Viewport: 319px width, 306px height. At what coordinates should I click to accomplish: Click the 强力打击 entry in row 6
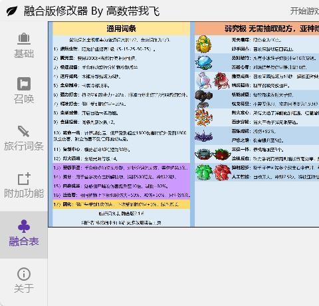(121, 94)
